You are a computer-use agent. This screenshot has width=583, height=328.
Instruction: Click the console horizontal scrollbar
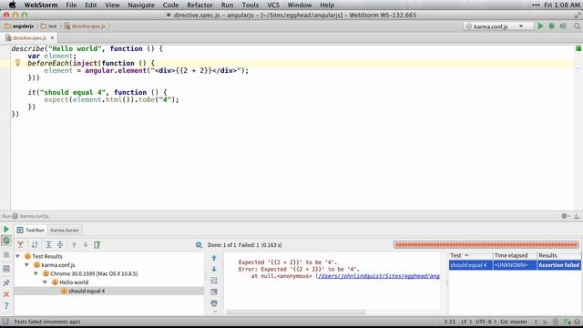(296, 313)
